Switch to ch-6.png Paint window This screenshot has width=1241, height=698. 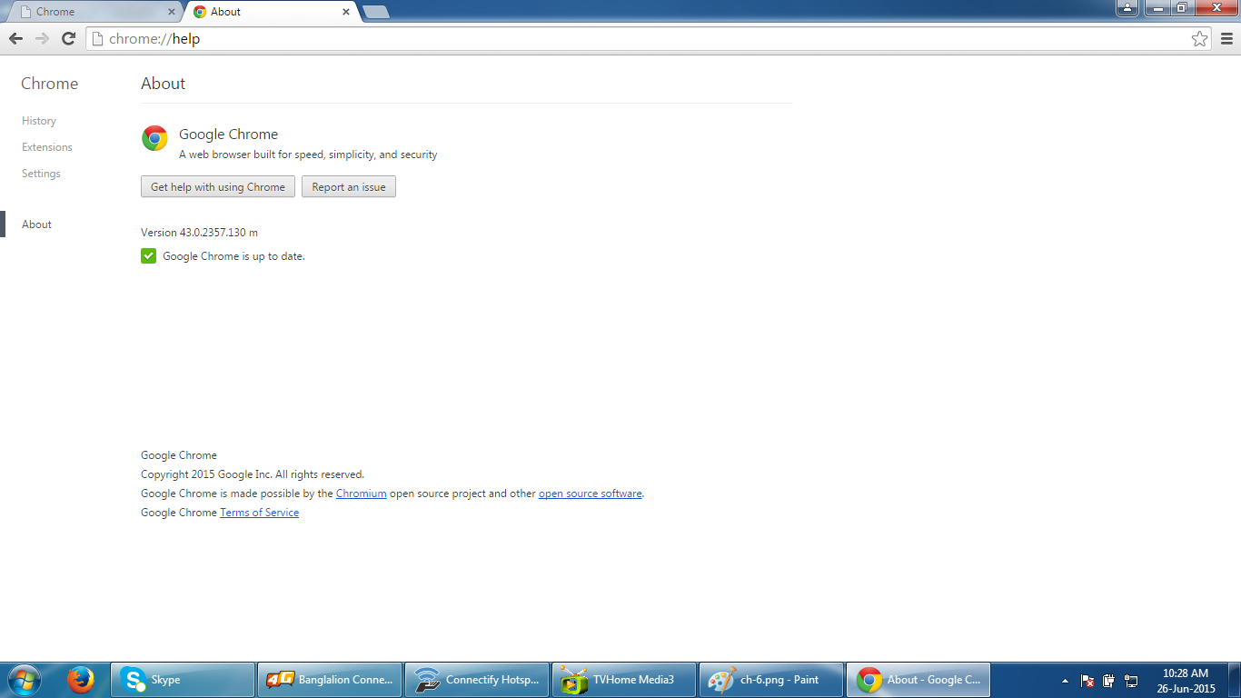coord(771,680)
